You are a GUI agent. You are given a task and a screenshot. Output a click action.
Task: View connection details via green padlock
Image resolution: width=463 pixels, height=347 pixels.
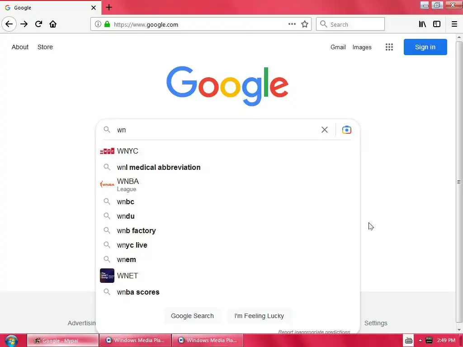click(107, 24)
